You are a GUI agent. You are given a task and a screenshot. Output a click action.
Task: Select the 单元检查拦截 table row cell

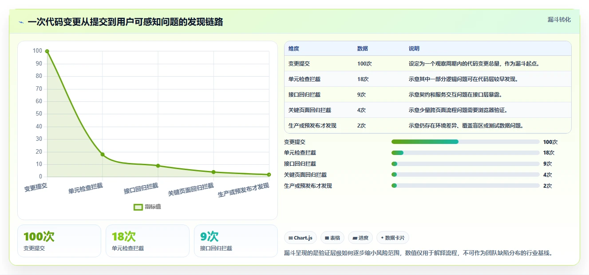(304, 79)
